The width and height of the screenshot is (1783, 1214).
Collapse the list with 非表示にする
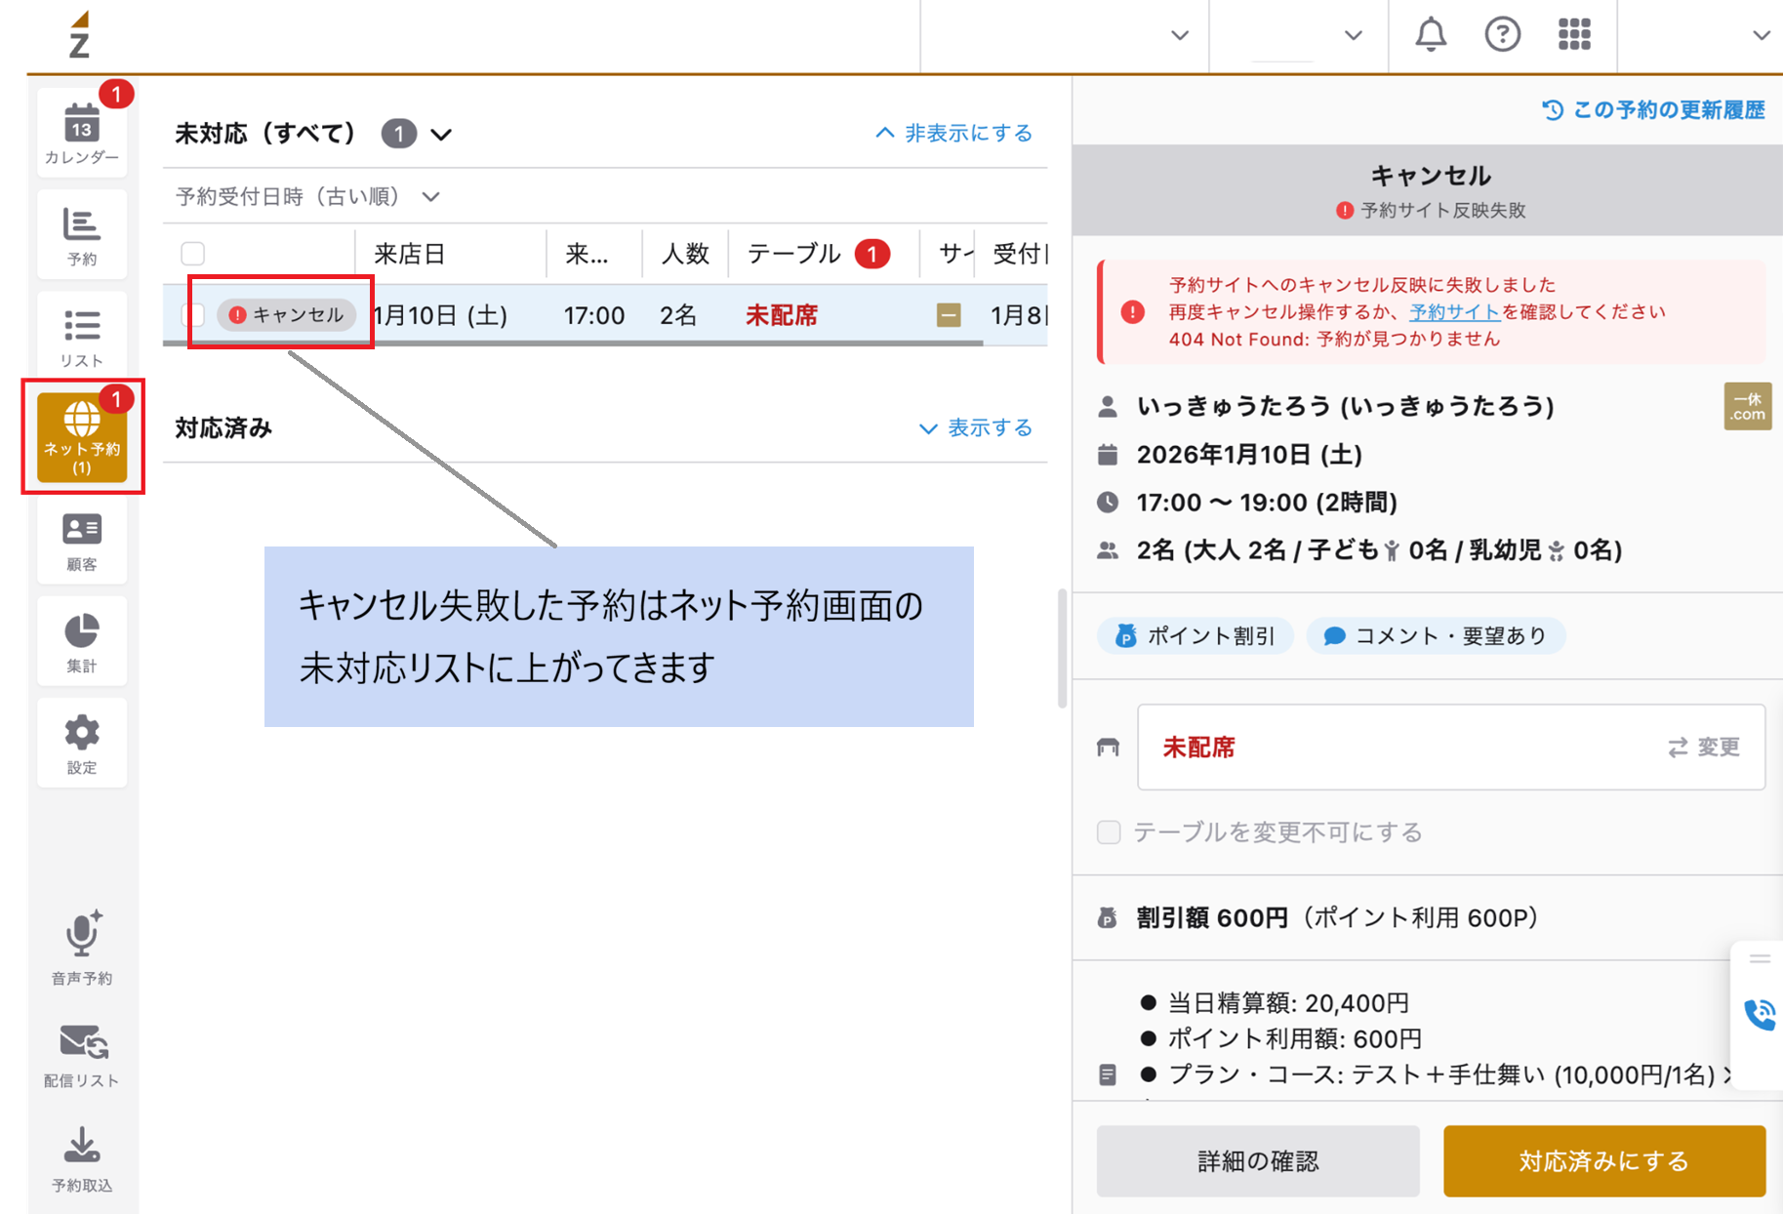click(953, 134)
